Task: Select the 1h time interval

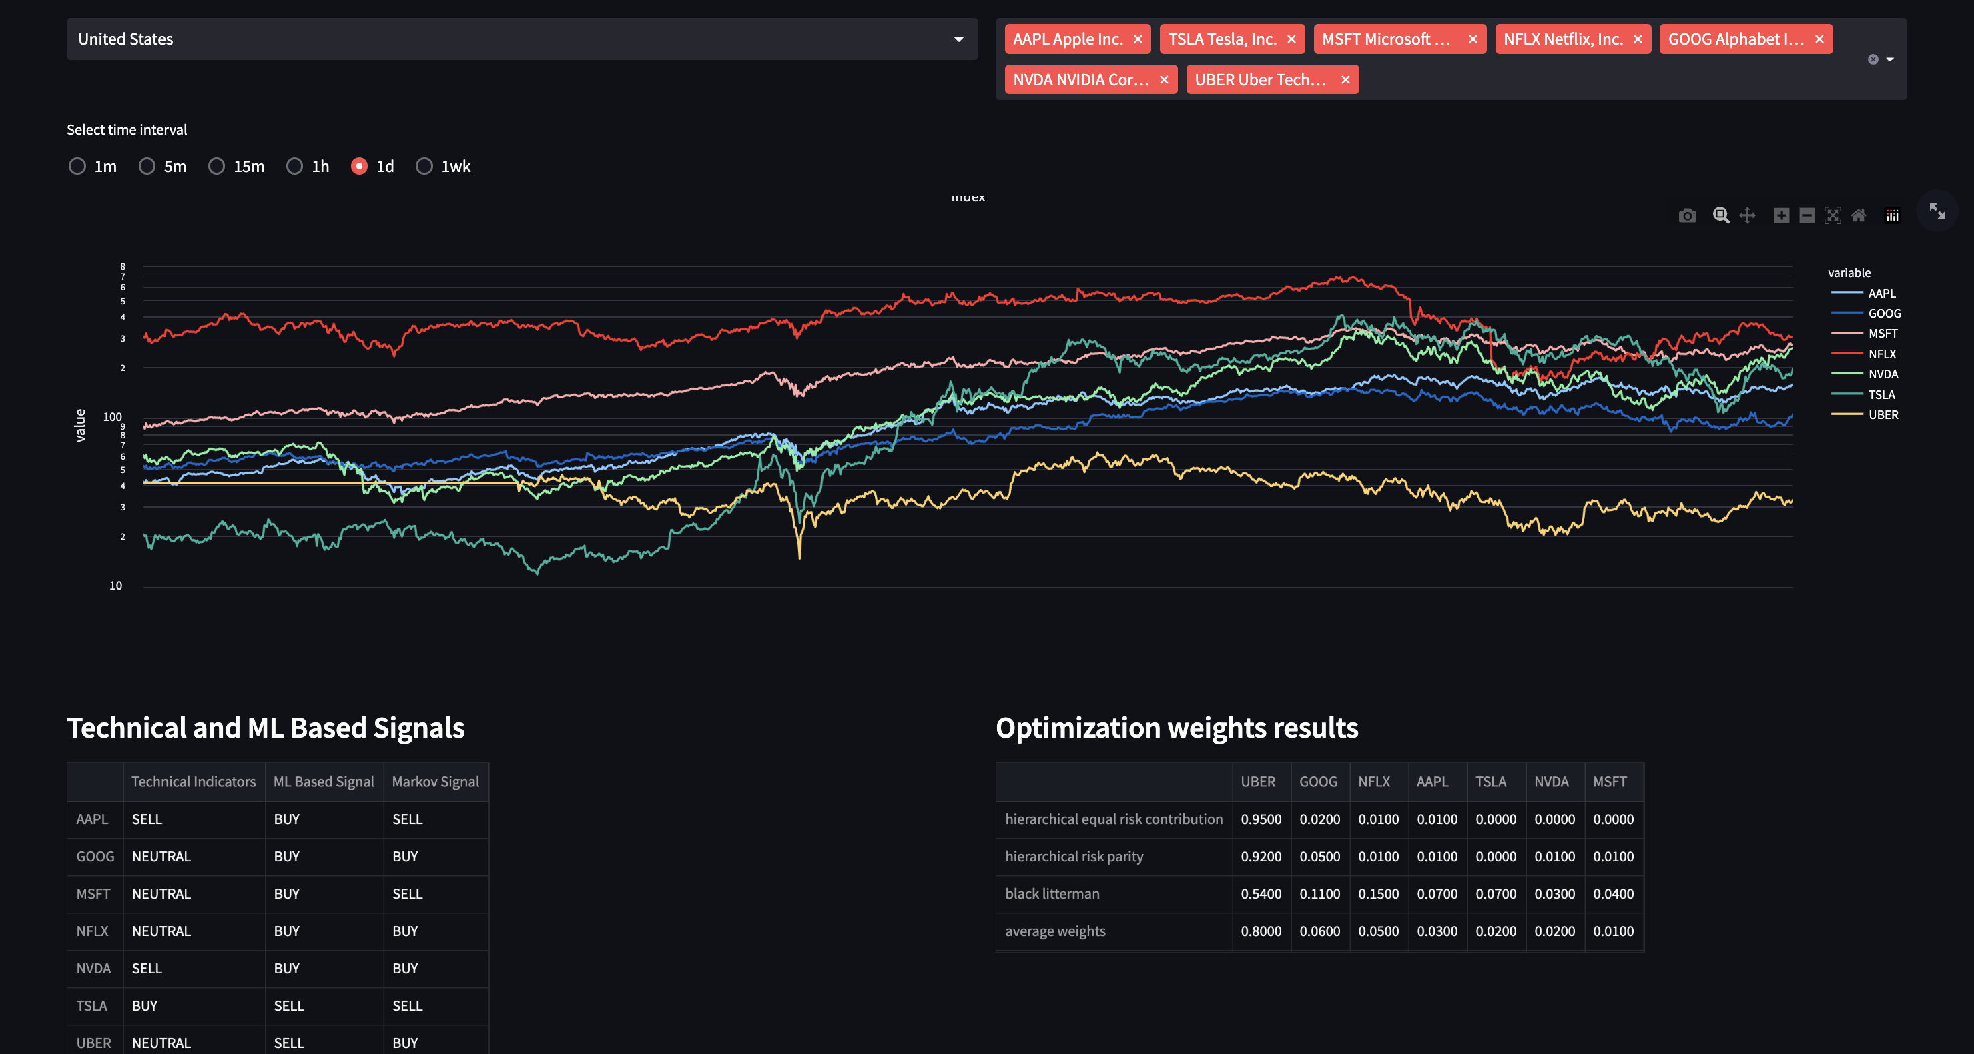Action: (294, 166)
